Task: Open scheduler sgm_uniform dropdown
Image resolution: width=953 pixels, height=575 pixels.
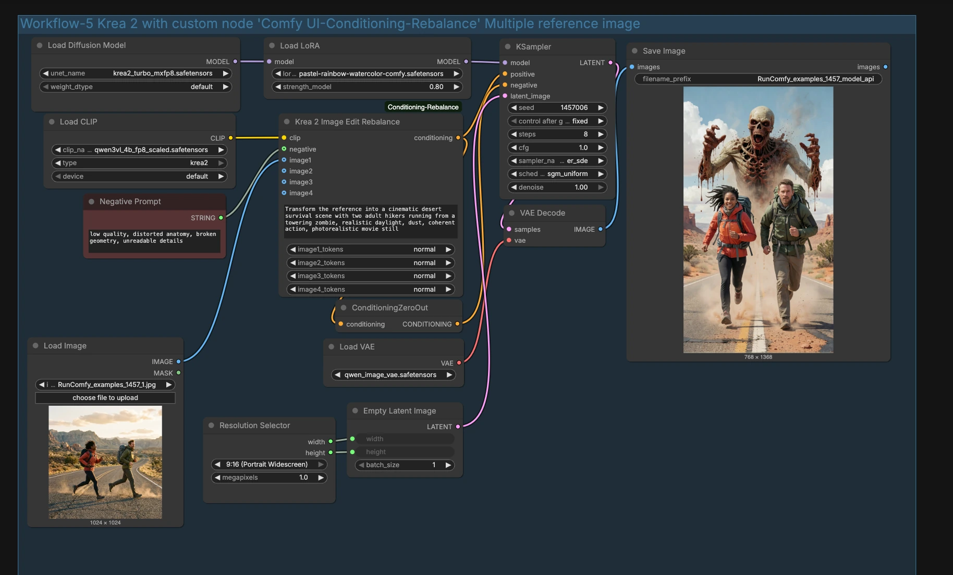Action: [557, 174]
